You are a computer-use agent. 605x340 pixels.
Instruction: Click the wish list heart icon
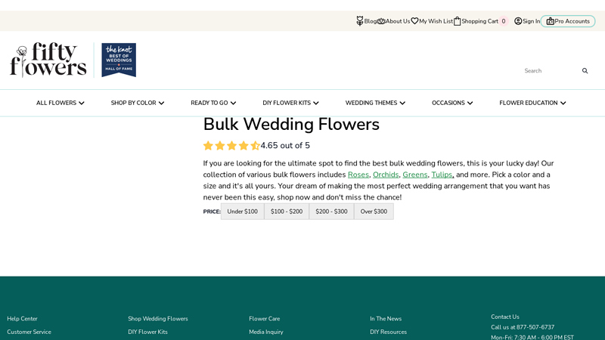point(414,21)
